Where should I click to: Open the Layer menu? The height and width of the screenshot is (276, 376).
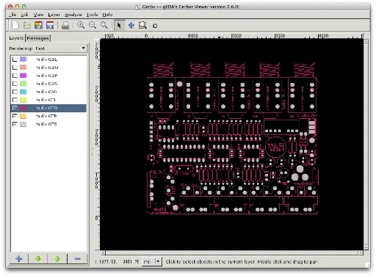point(54,15)
